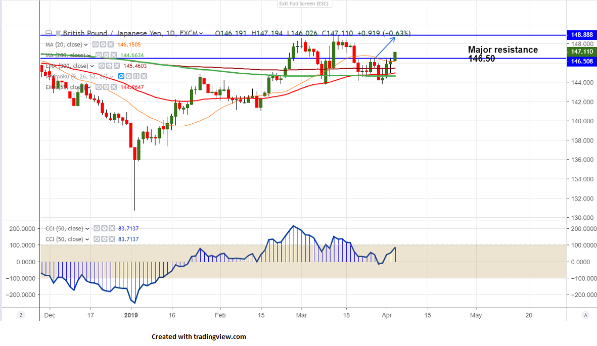Open settings for lower CCI (50, close)
Image resolution: width=597 pixels, height=346 pixels.
pyautogui.click(x=104, y=239)
